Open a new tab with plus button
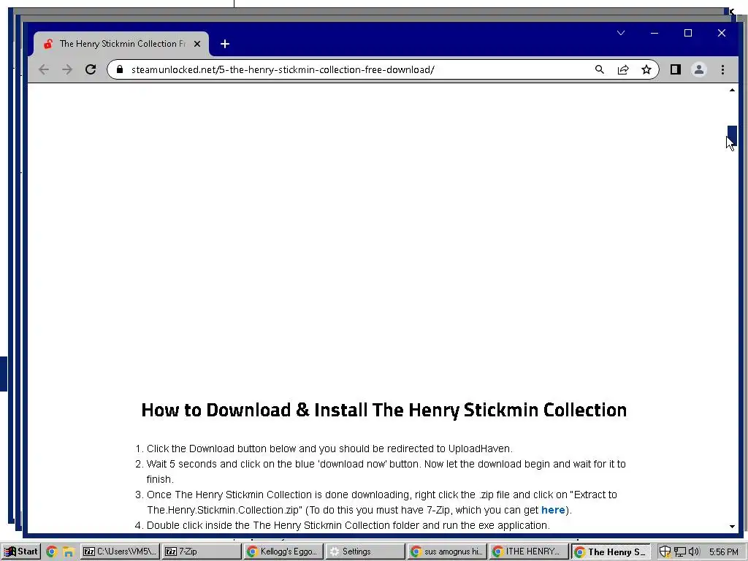The height and width of the screenshot is (561, 748). coord(225,44)
